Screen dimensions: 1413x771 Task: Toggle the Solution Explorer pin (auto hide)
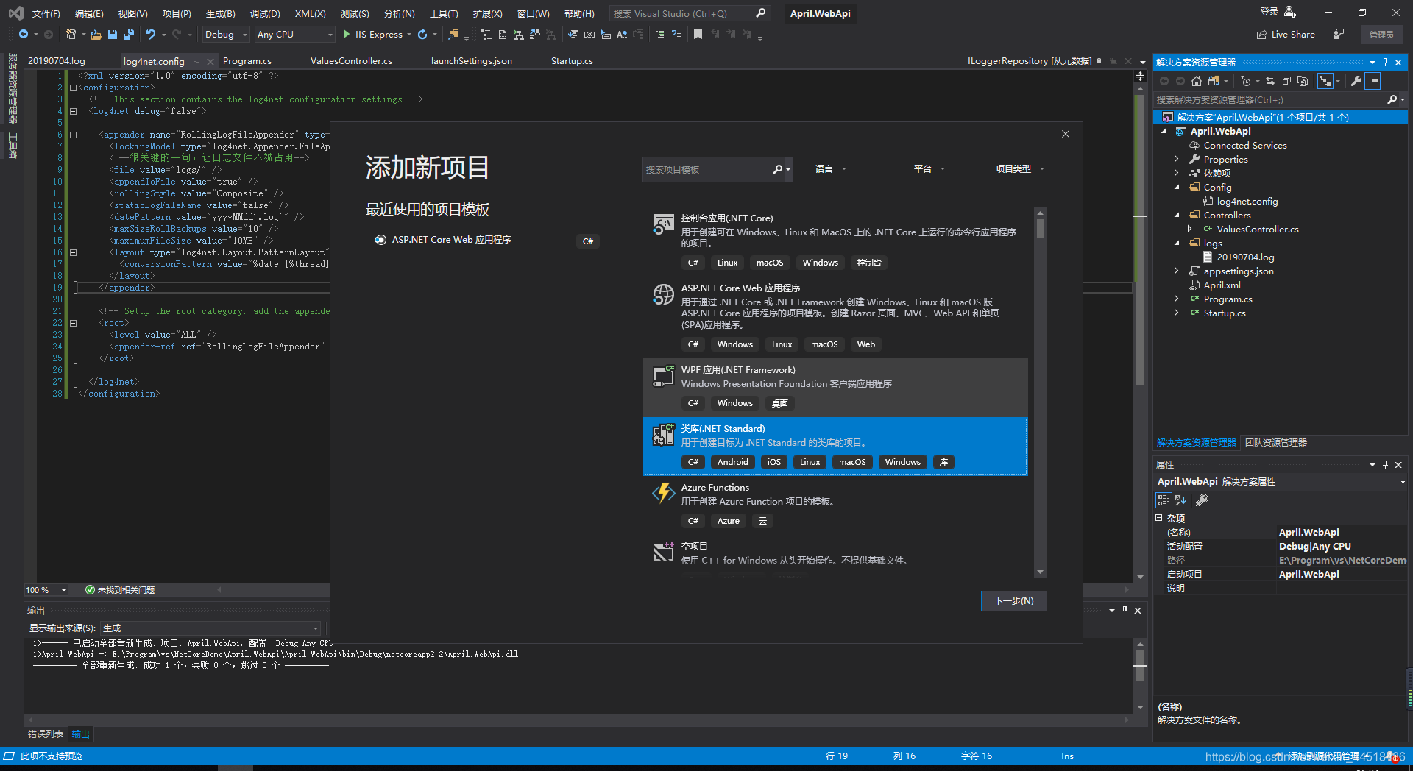tap(1385, 62)
